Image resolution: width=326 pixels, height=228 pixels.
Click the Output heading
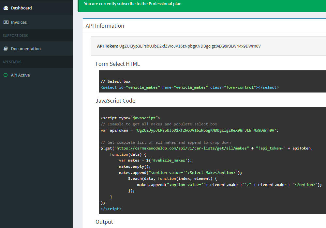tap(104, 222)
